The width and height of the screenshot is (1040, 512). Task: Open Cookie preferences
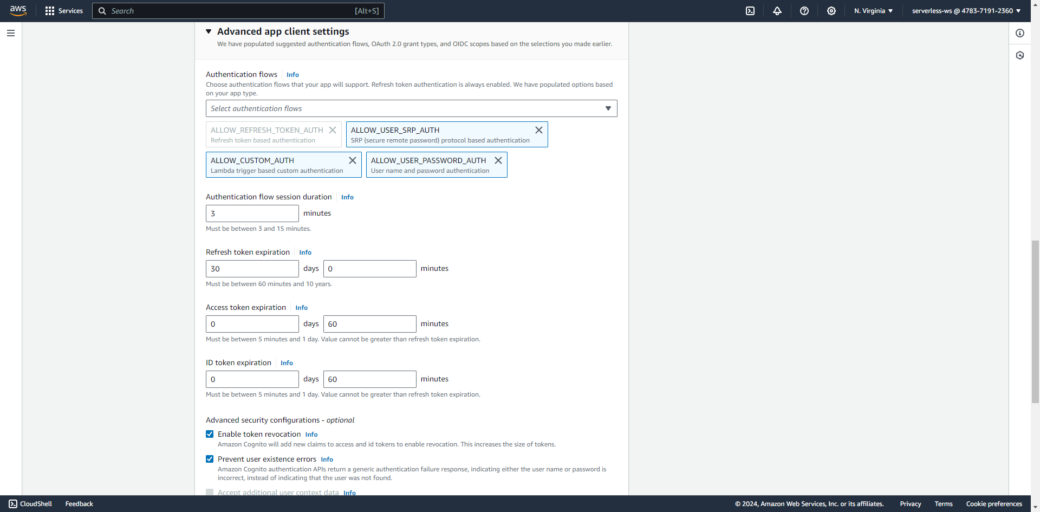[x=994, y=504]
